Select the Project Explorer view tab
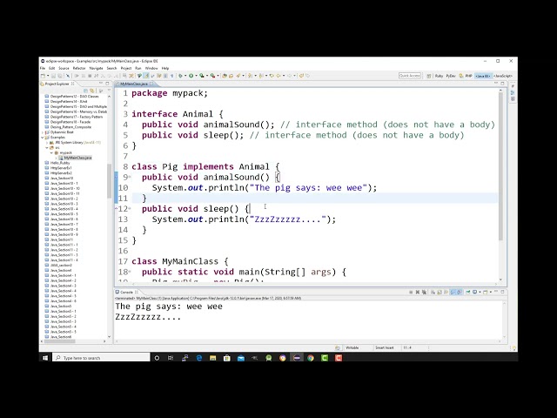 point(57,84)
